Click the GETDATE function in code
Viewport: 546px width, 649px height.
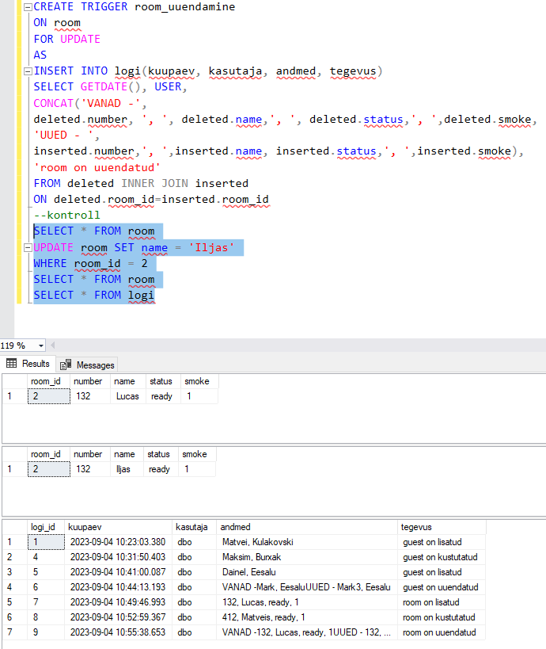[104, 87]
